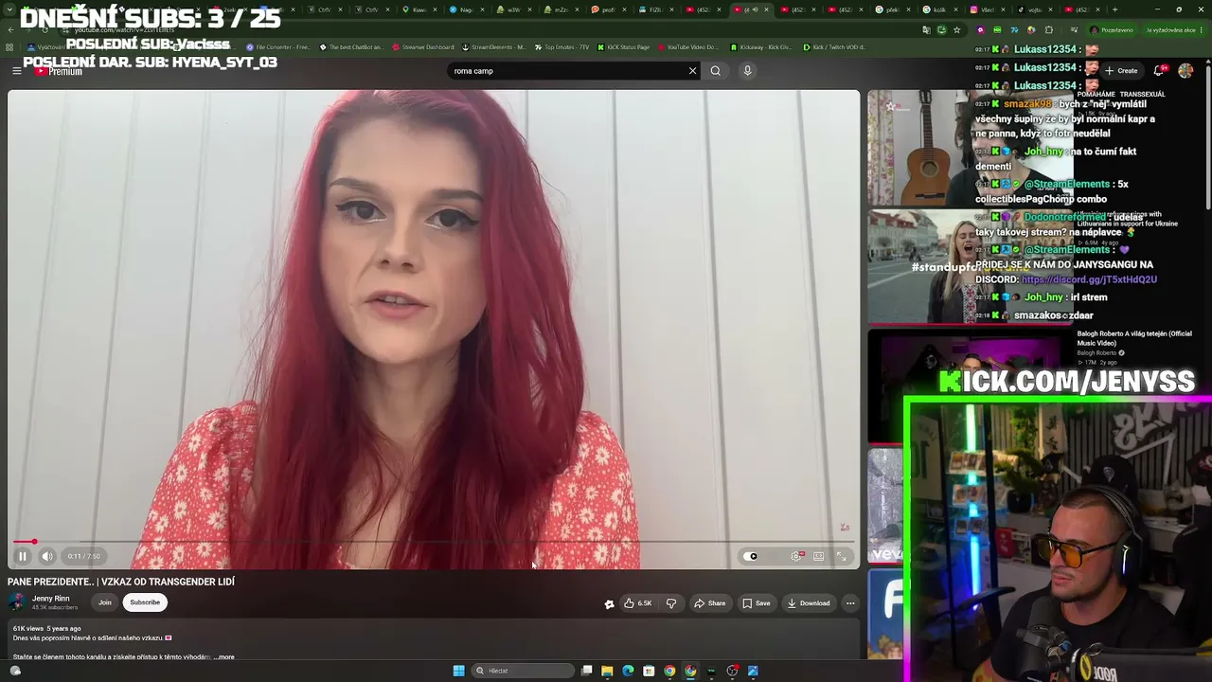This screenshot has width=1212, height=682.
Task: Open the first Chrome icon on the taskbar
Action: (x=669, y=671)
